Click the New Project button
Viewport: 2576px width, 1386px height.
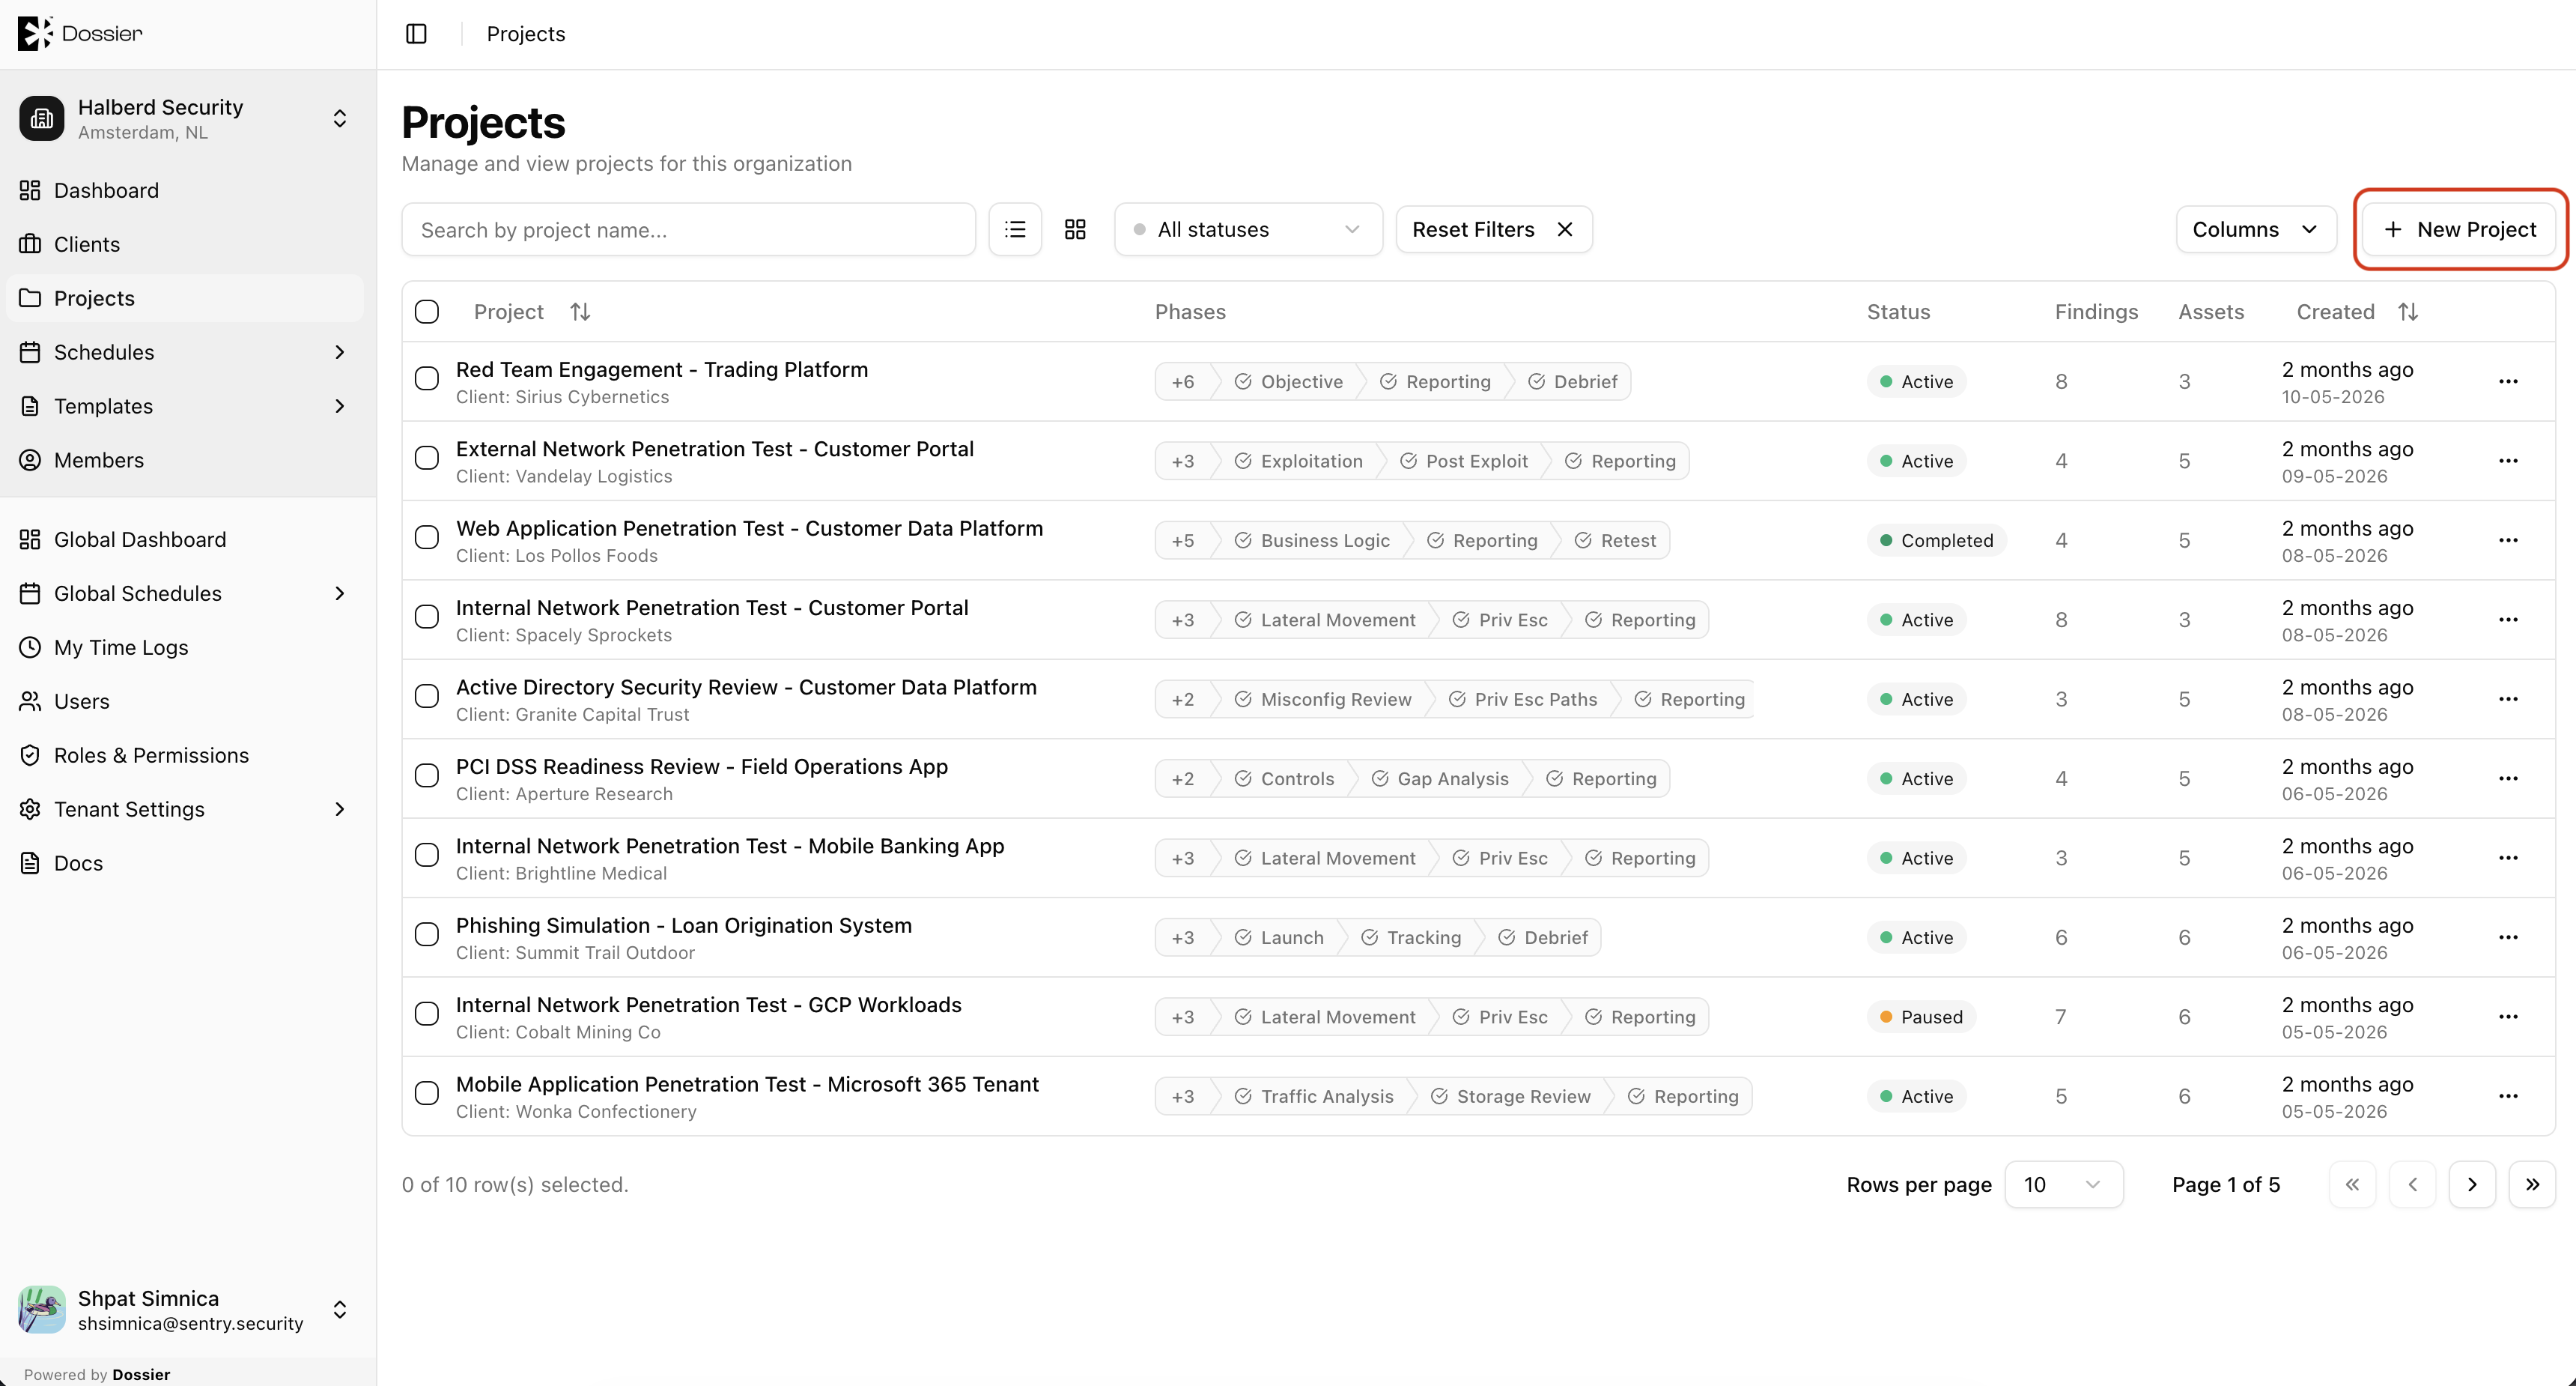point(2460,229)
